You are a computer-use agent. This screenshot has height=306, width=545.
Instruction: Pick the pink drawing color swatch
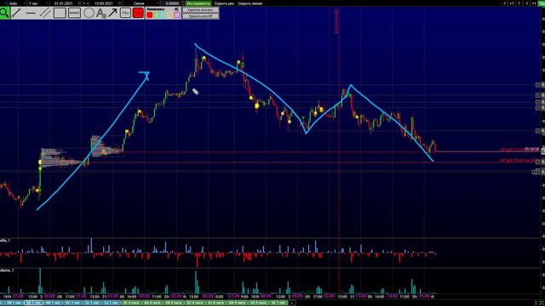(176, 15)
